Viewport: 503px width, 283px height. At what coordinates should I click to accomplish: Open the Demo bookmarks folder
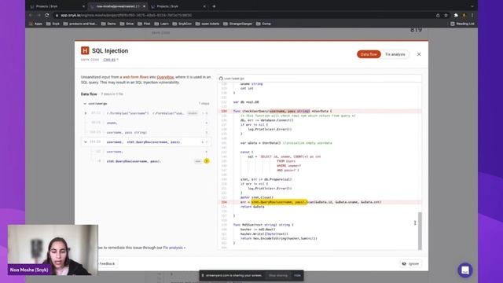(108, 24)
